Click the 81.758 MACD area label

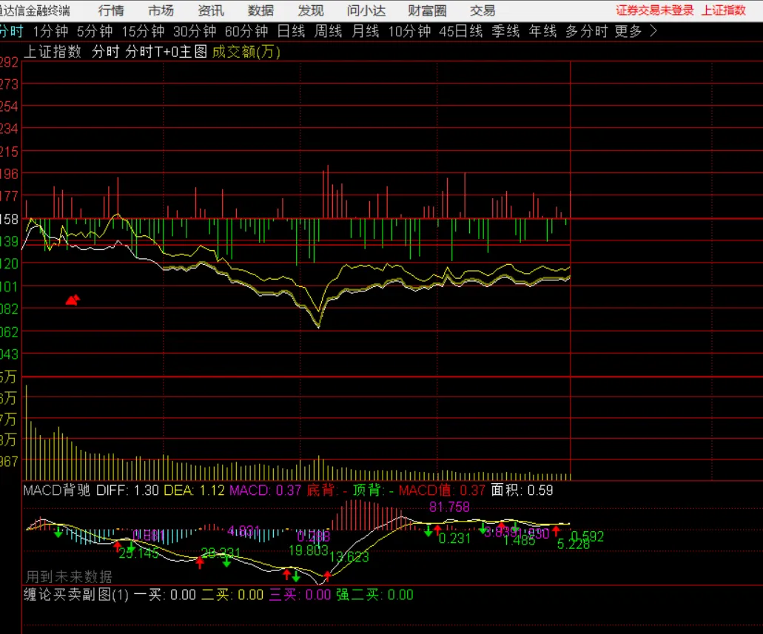pos(449,507)
